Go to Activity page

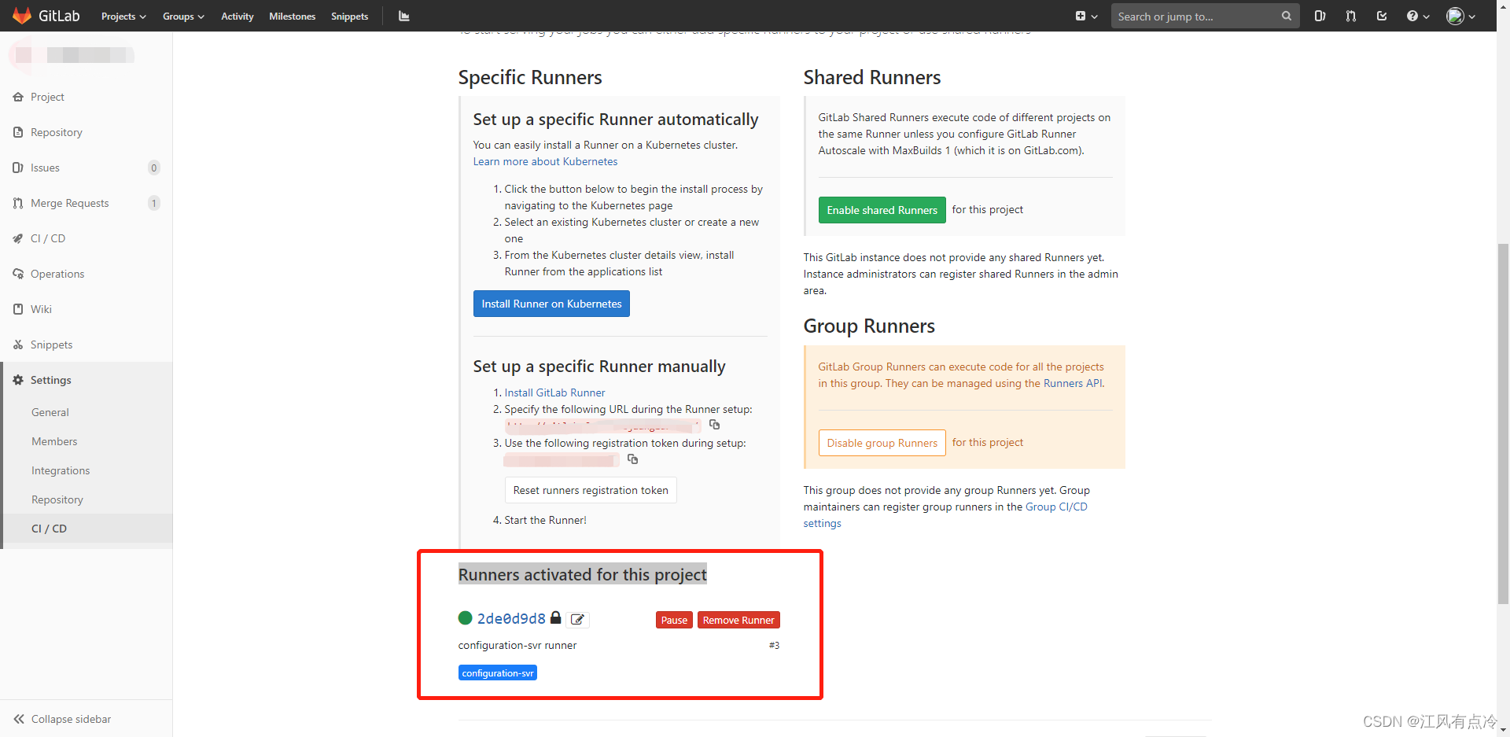tap(237, 16)
